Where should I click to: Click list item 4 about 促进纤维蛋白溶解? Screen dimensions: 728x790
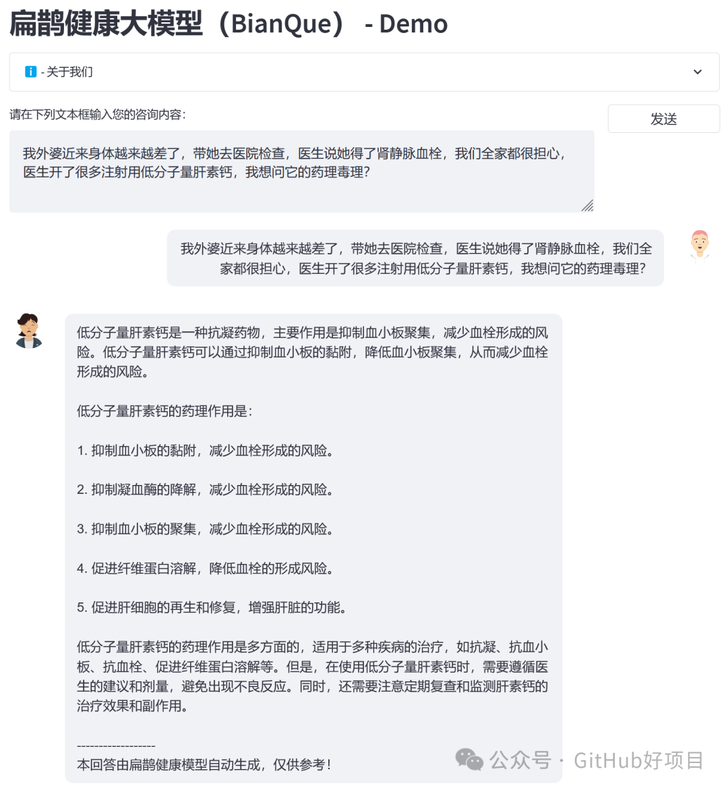click(205, 568)
